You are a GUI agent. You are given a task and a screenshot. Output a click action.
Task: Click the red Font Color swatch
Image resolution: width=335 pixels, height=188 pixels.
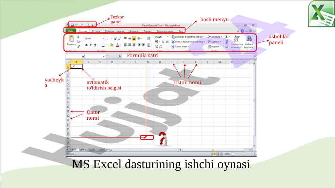point(117,45)
